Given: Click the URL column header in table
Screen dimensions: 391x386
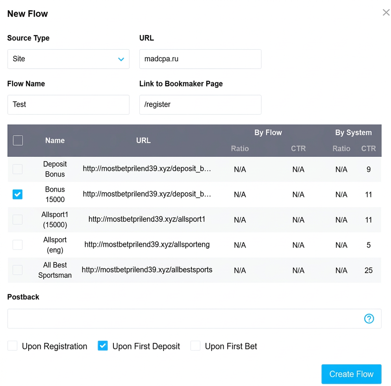Looking at the screenshot, I should [143, 141].
